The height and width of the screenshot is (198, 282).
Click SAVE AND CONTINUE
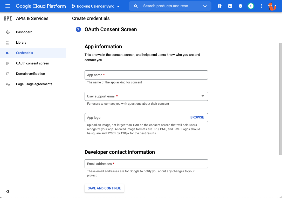(x=104, y=188)
